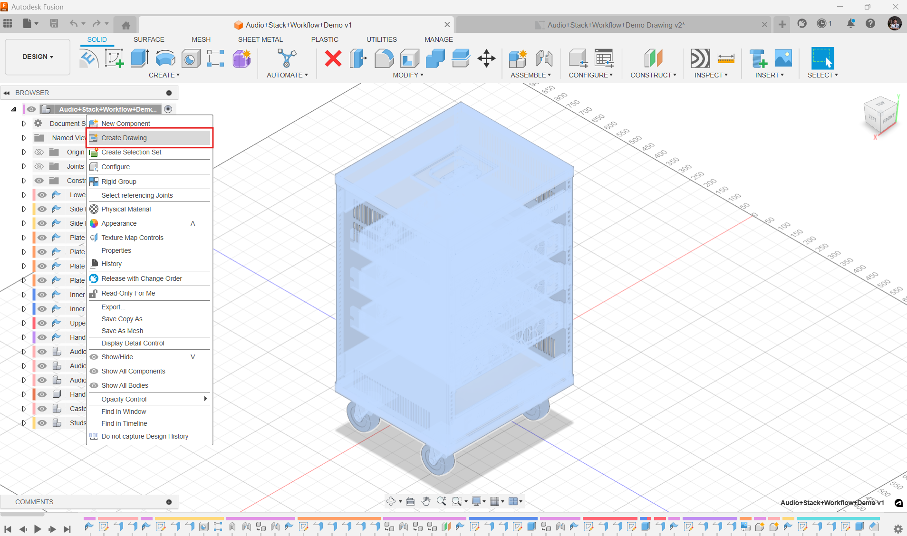Select the Combine tool icon

435,58
